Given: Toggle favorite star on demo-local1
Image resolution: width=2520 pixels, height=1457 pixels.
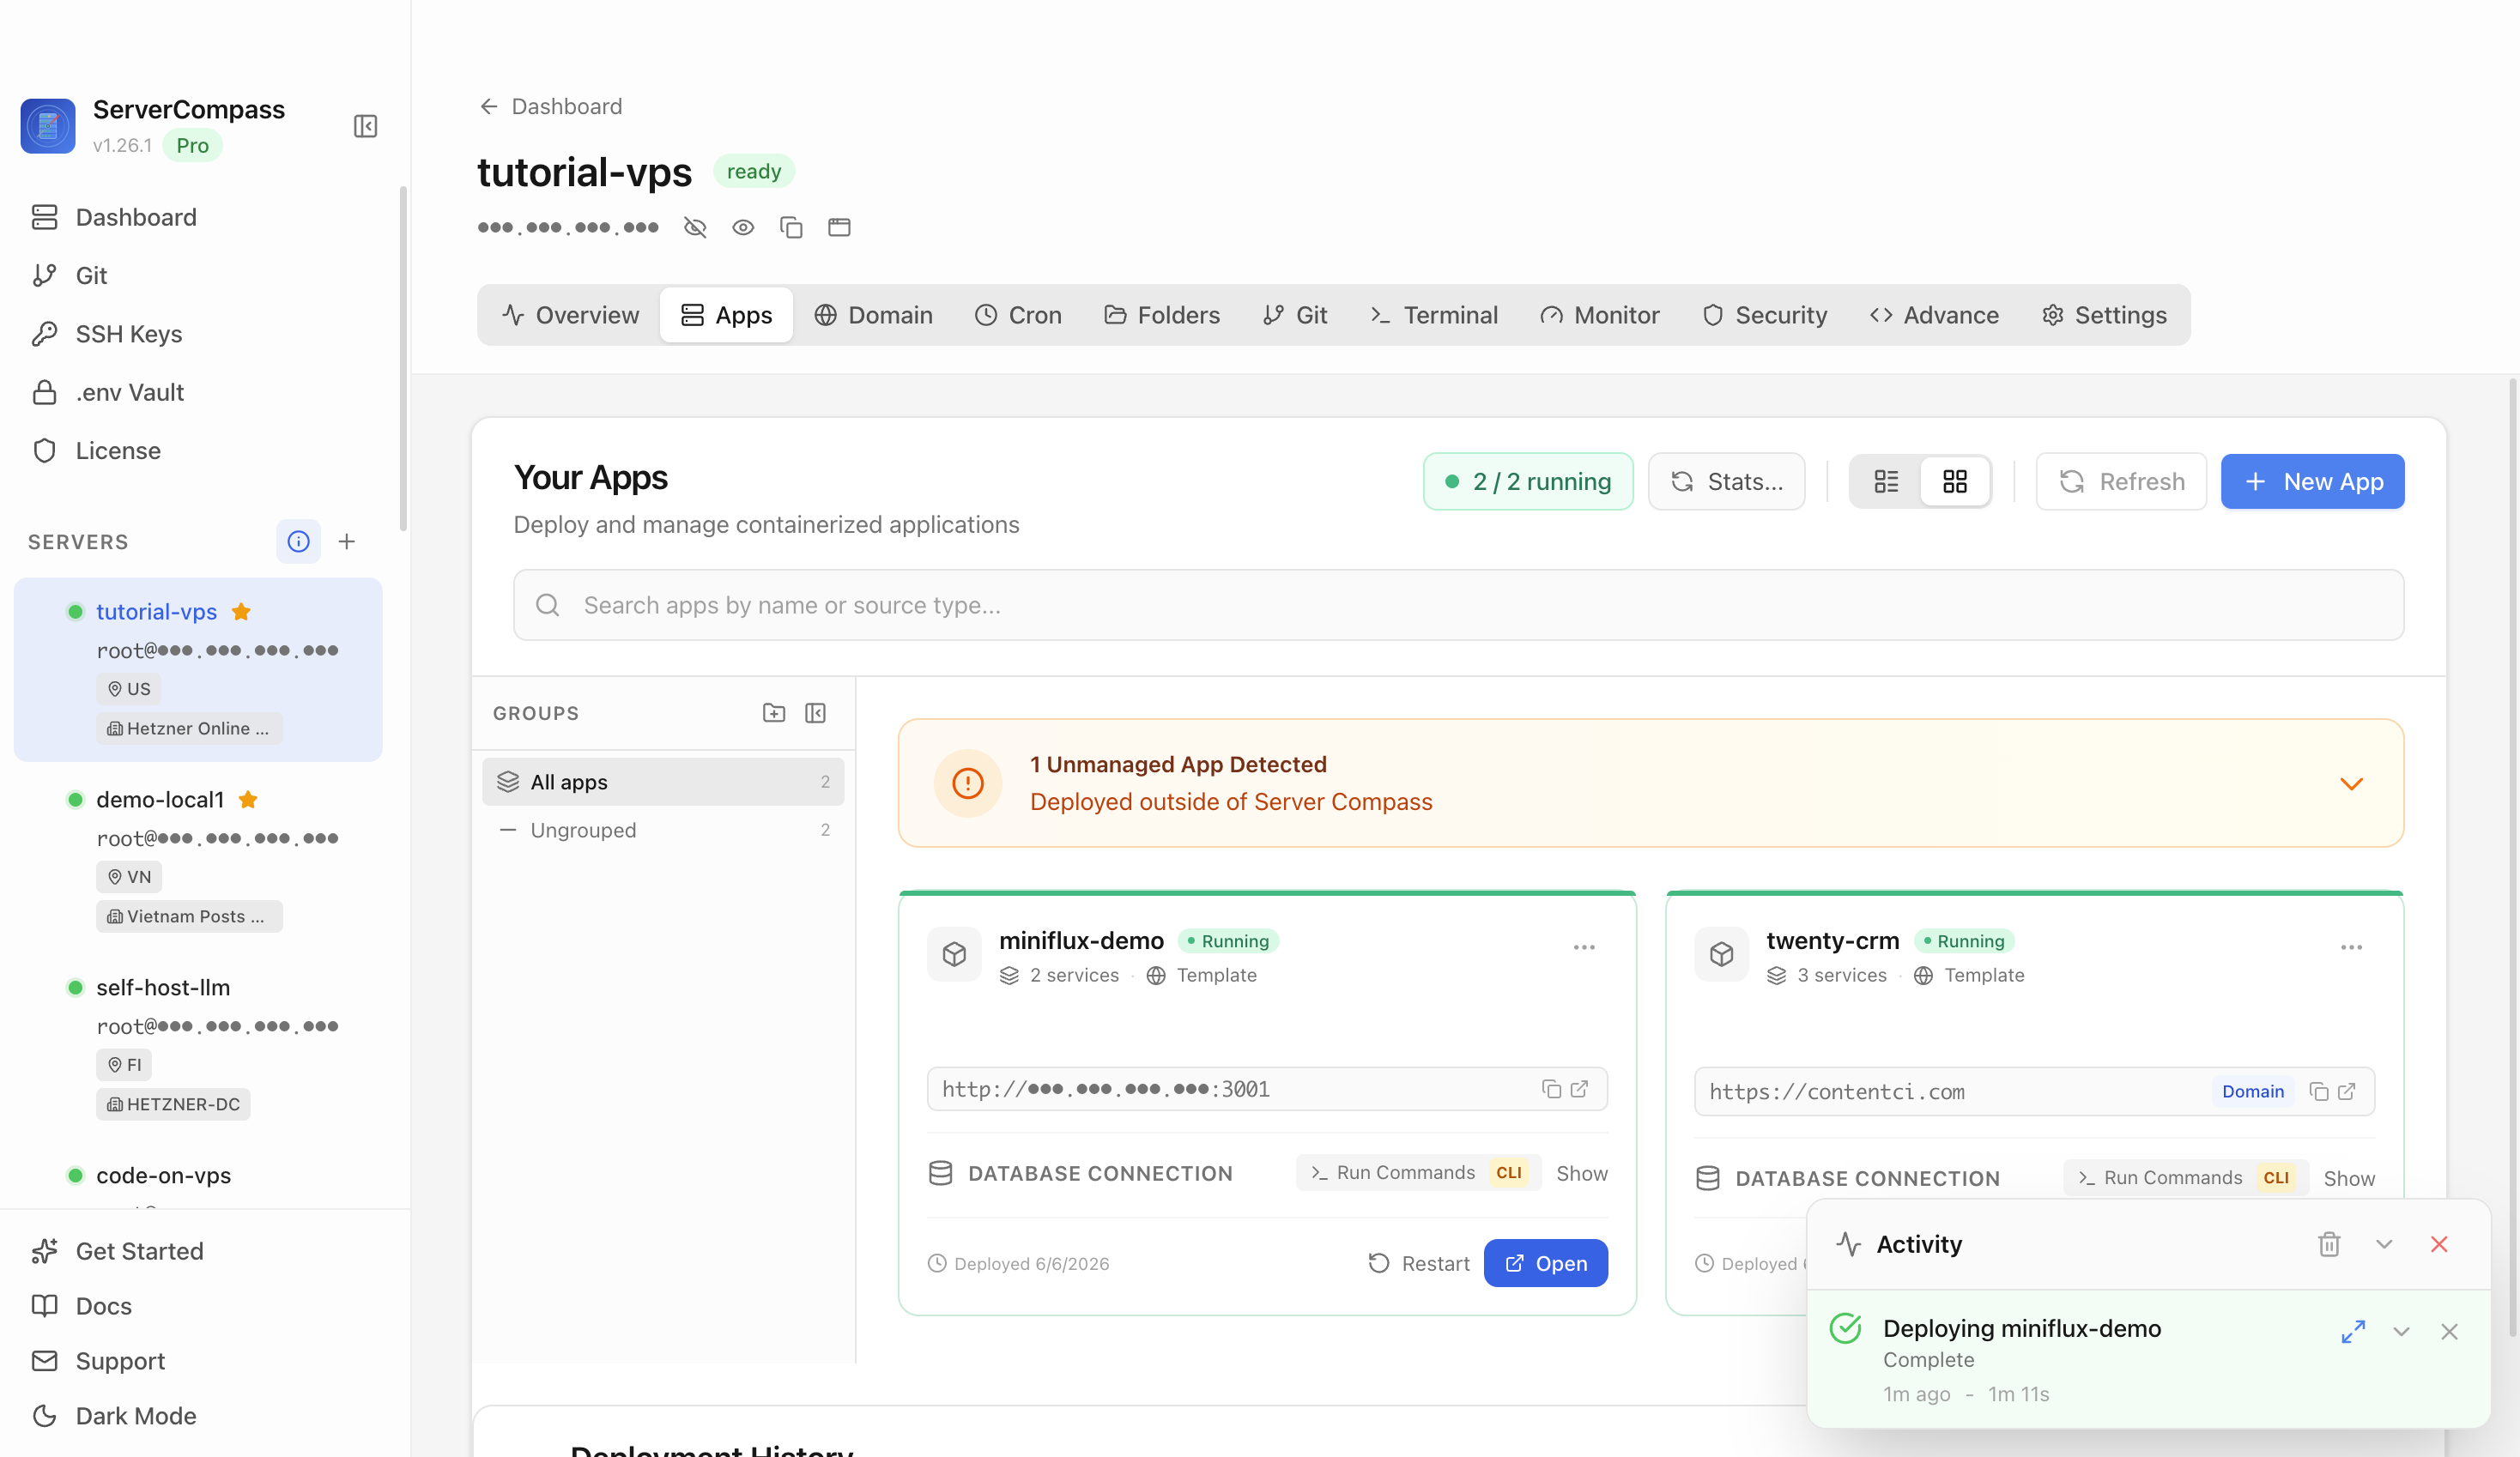Looking at the screenshot, I should click(248, 800).
